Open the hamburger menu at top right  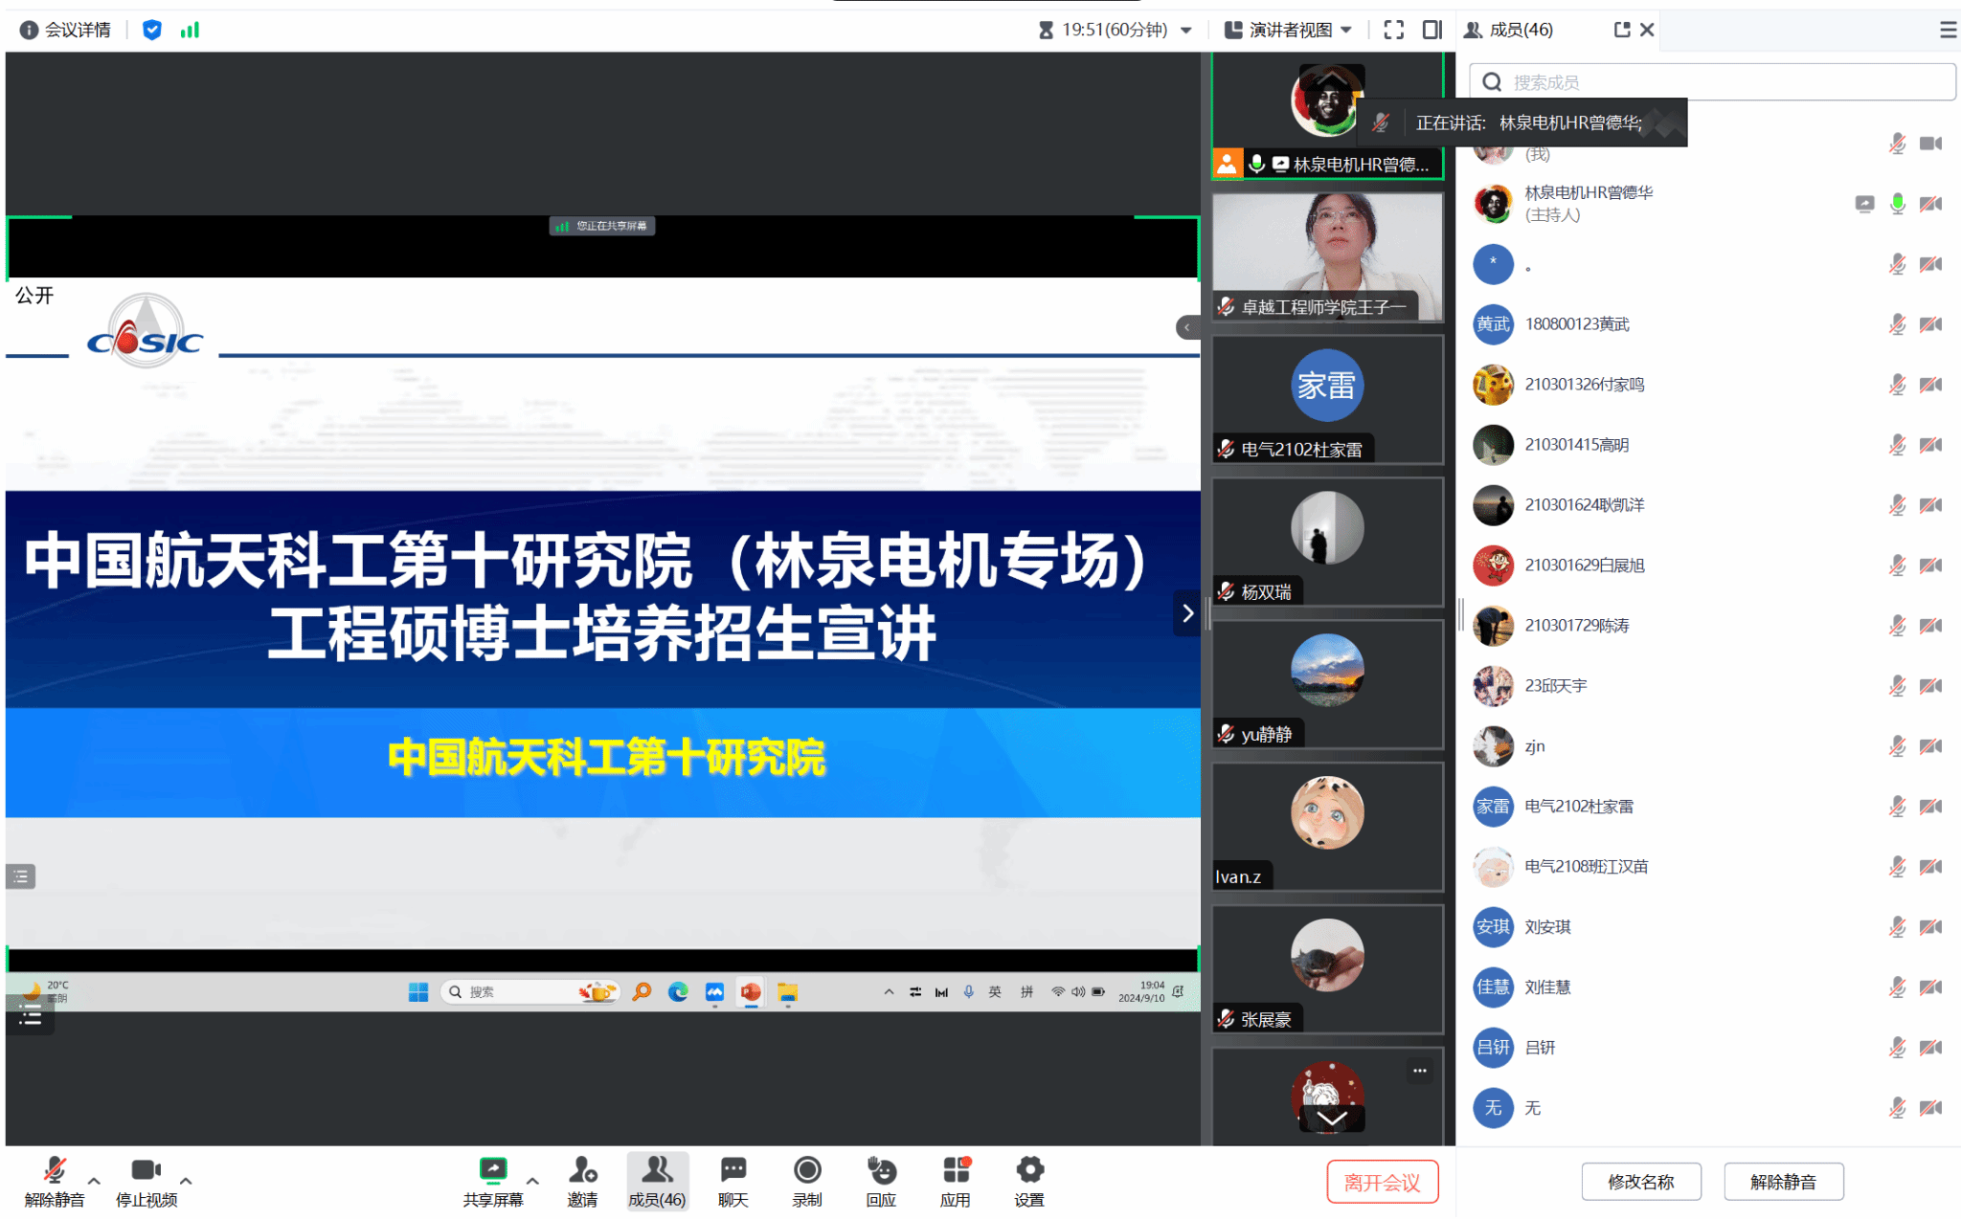coord(1948,30)
